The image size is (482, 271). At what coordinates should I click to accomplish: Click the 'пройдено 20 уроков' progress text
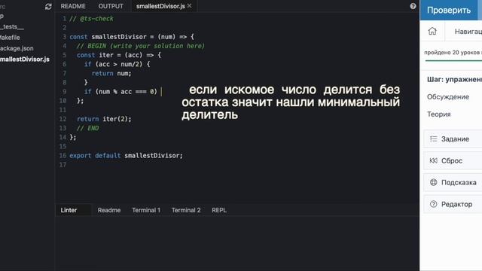coord(452,53)
